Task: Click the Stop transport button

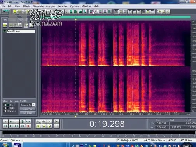Action: (x=5, y=122)
